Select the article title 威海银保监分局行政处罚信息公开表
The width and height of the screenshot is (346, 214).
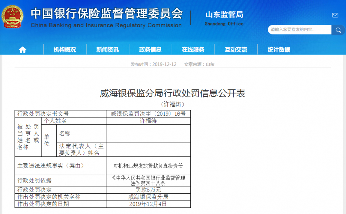coord(172,94)
